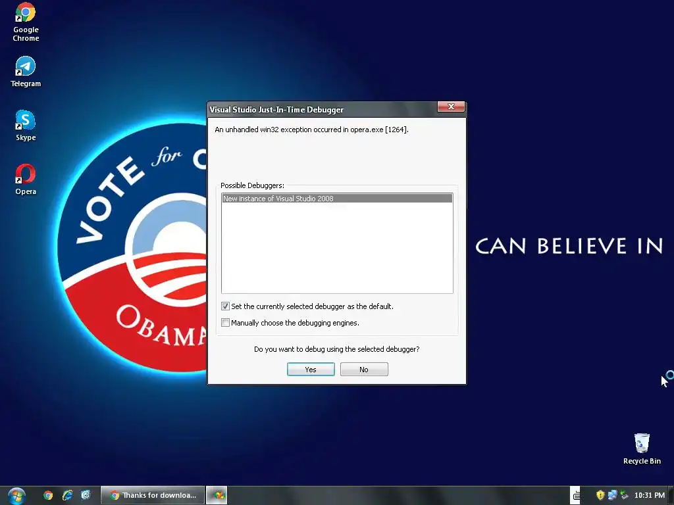Click No to decline debugging
Viewport: 674px width, 505px height.
click(x=364, y=370)
